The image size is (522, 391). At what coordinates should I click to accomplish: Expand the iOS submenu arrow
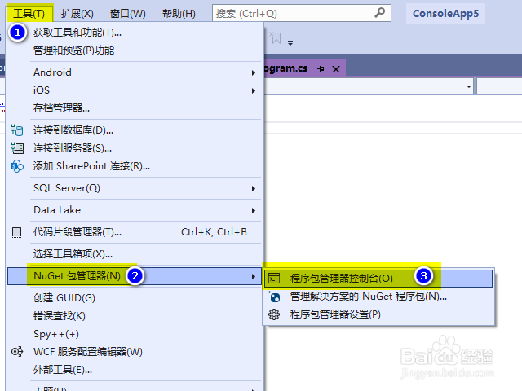[254, 90]
